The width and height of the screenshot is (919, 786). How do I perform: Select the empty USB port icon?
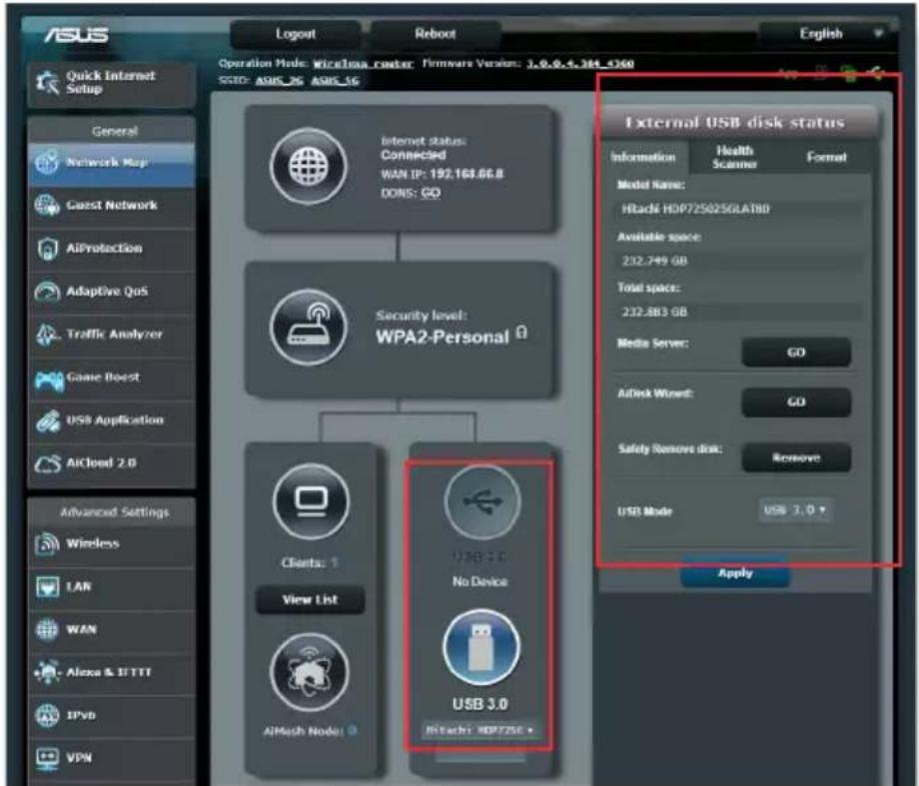(481, 502)
